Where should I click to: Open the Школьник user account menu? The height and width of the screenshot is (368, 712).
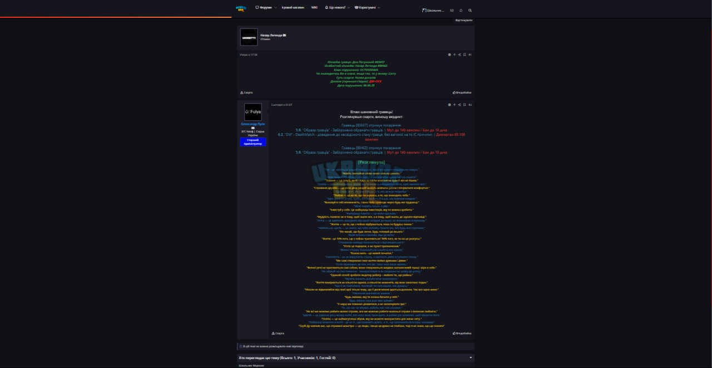click(x=433, y=10)
